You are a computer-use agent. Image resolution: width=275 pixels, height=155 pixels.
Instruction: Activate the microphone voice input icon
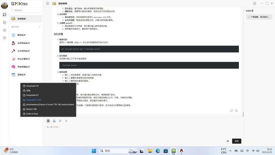pos(66,121)
